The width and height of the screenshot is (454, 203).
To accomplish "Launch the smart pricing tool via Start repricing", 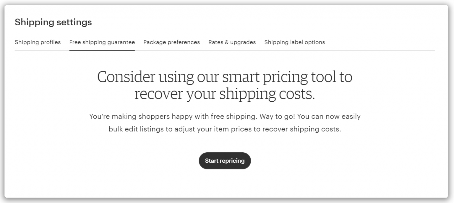I will [225, 161].
